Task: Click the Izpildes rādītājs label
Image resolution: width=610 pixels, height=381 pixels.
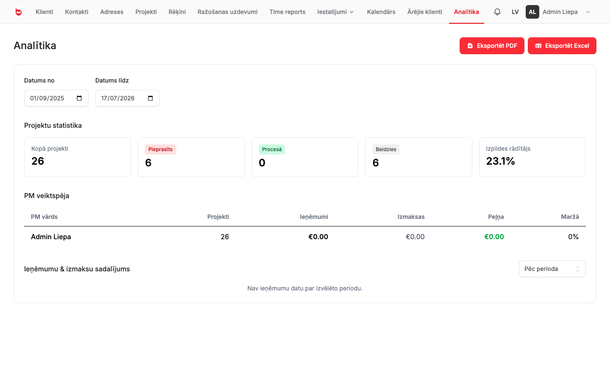Action: pos(508,149)
